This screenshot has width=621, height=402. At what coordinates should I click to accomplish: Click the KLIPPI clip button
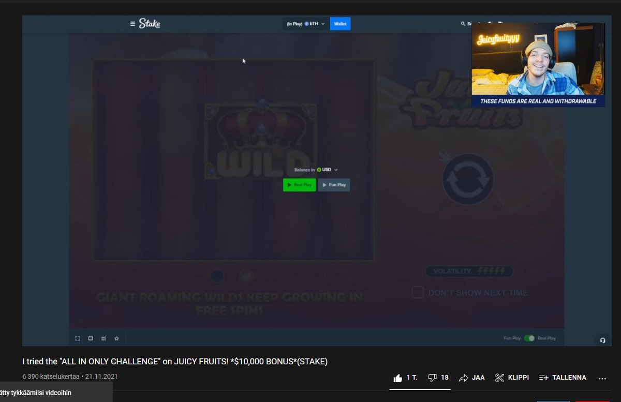(512, 378)
